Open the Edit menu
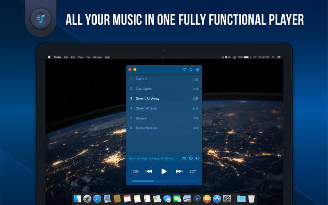 pos(73,57)
